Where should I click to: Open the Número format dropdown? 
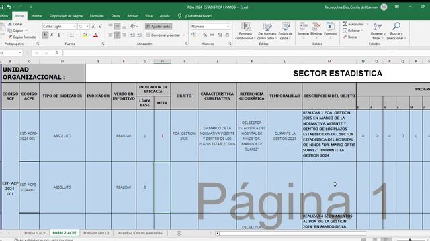click(x=228, y=27)
